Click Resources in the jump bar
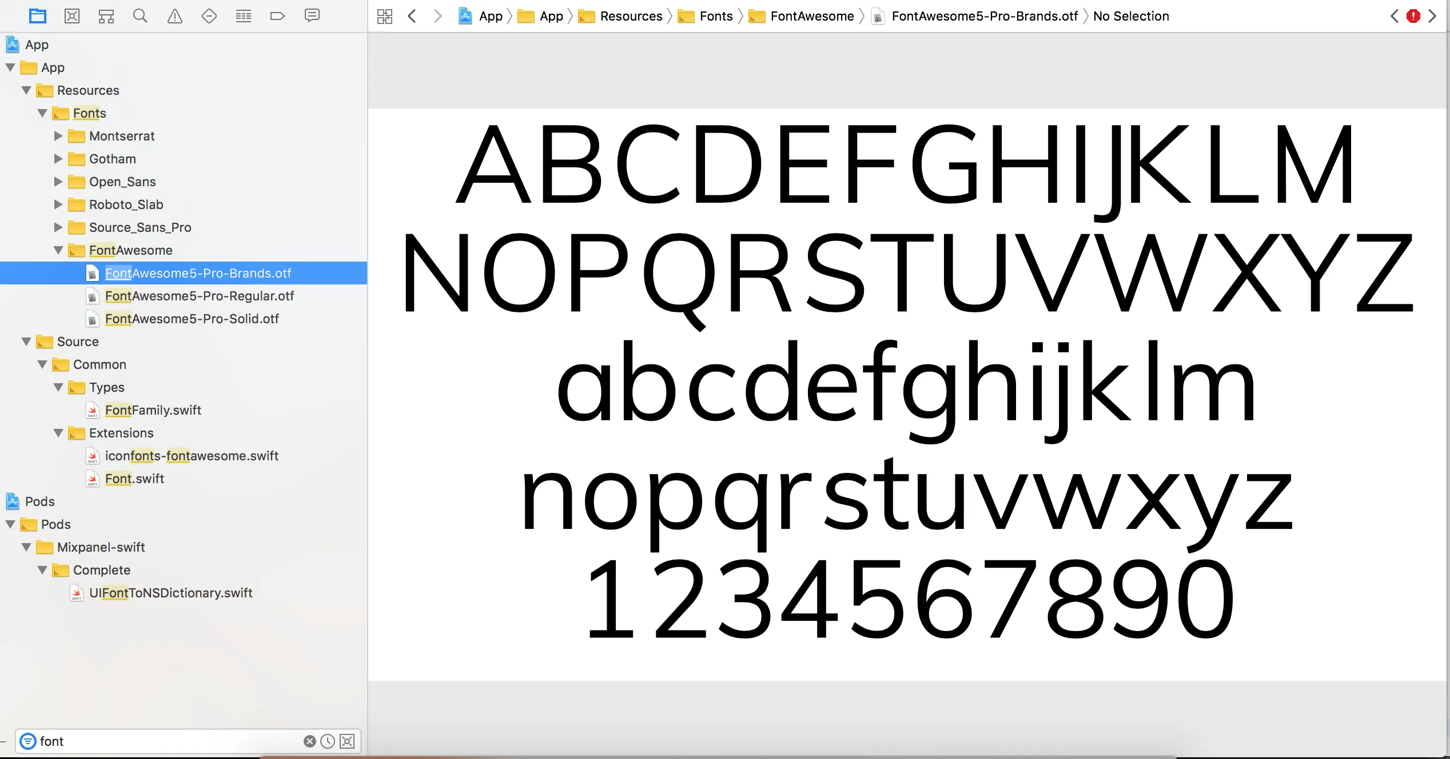Screen dimensions: 1450x759 tap(631, 16)
